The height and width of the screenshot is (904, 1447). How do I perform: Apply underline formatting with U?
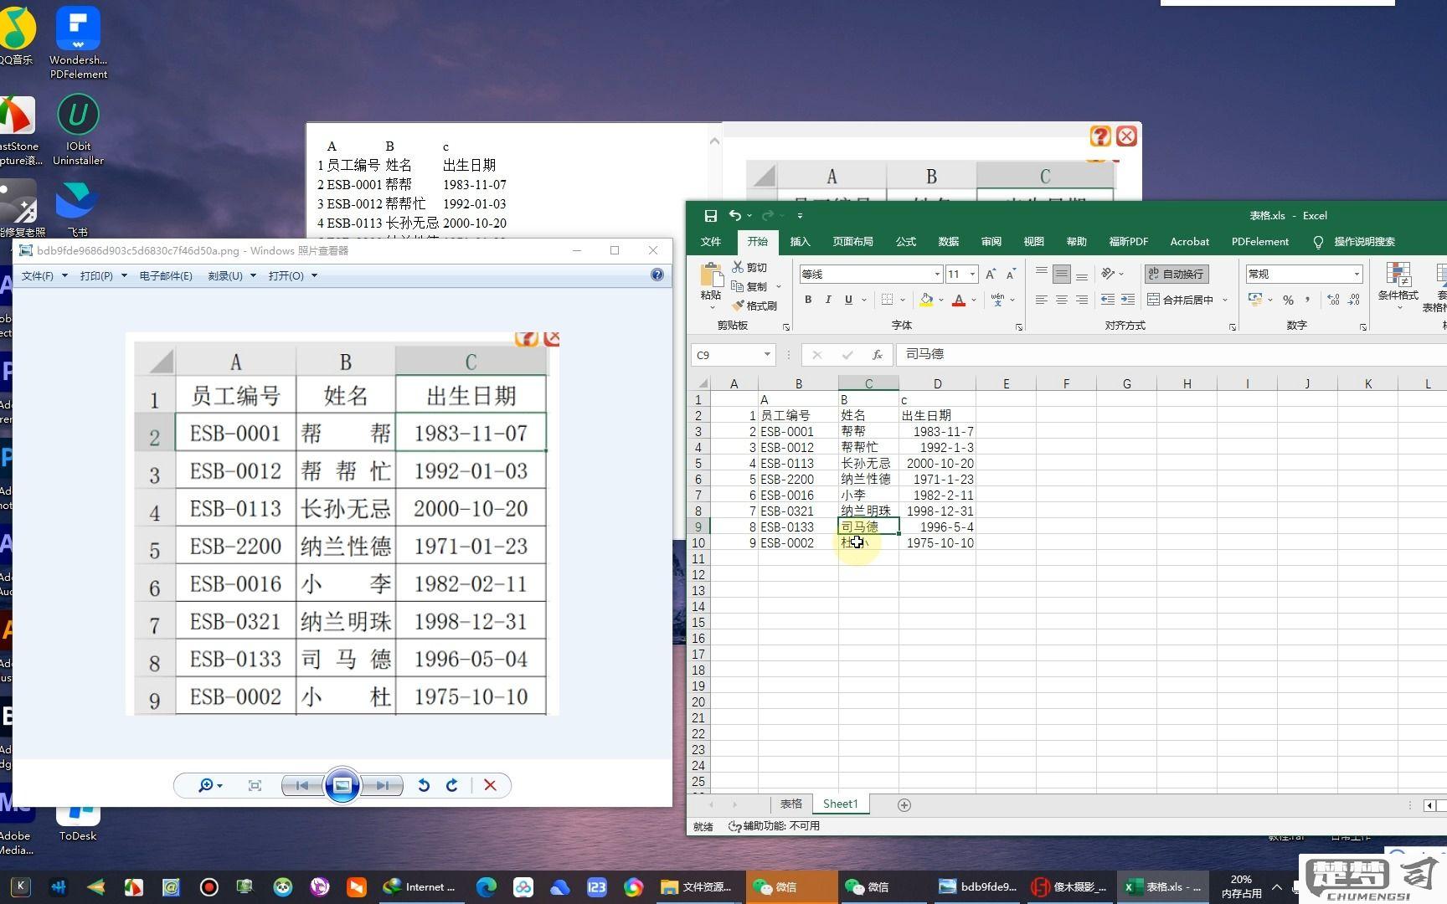[848, 300]
